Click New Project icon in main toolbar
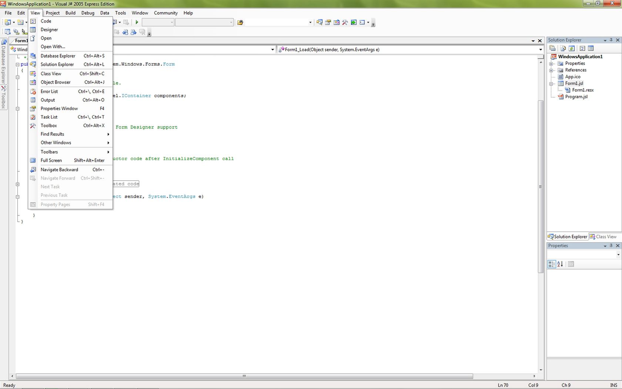Image resolution: width=622 pixels, height=389 pixels. coord(7,22)
